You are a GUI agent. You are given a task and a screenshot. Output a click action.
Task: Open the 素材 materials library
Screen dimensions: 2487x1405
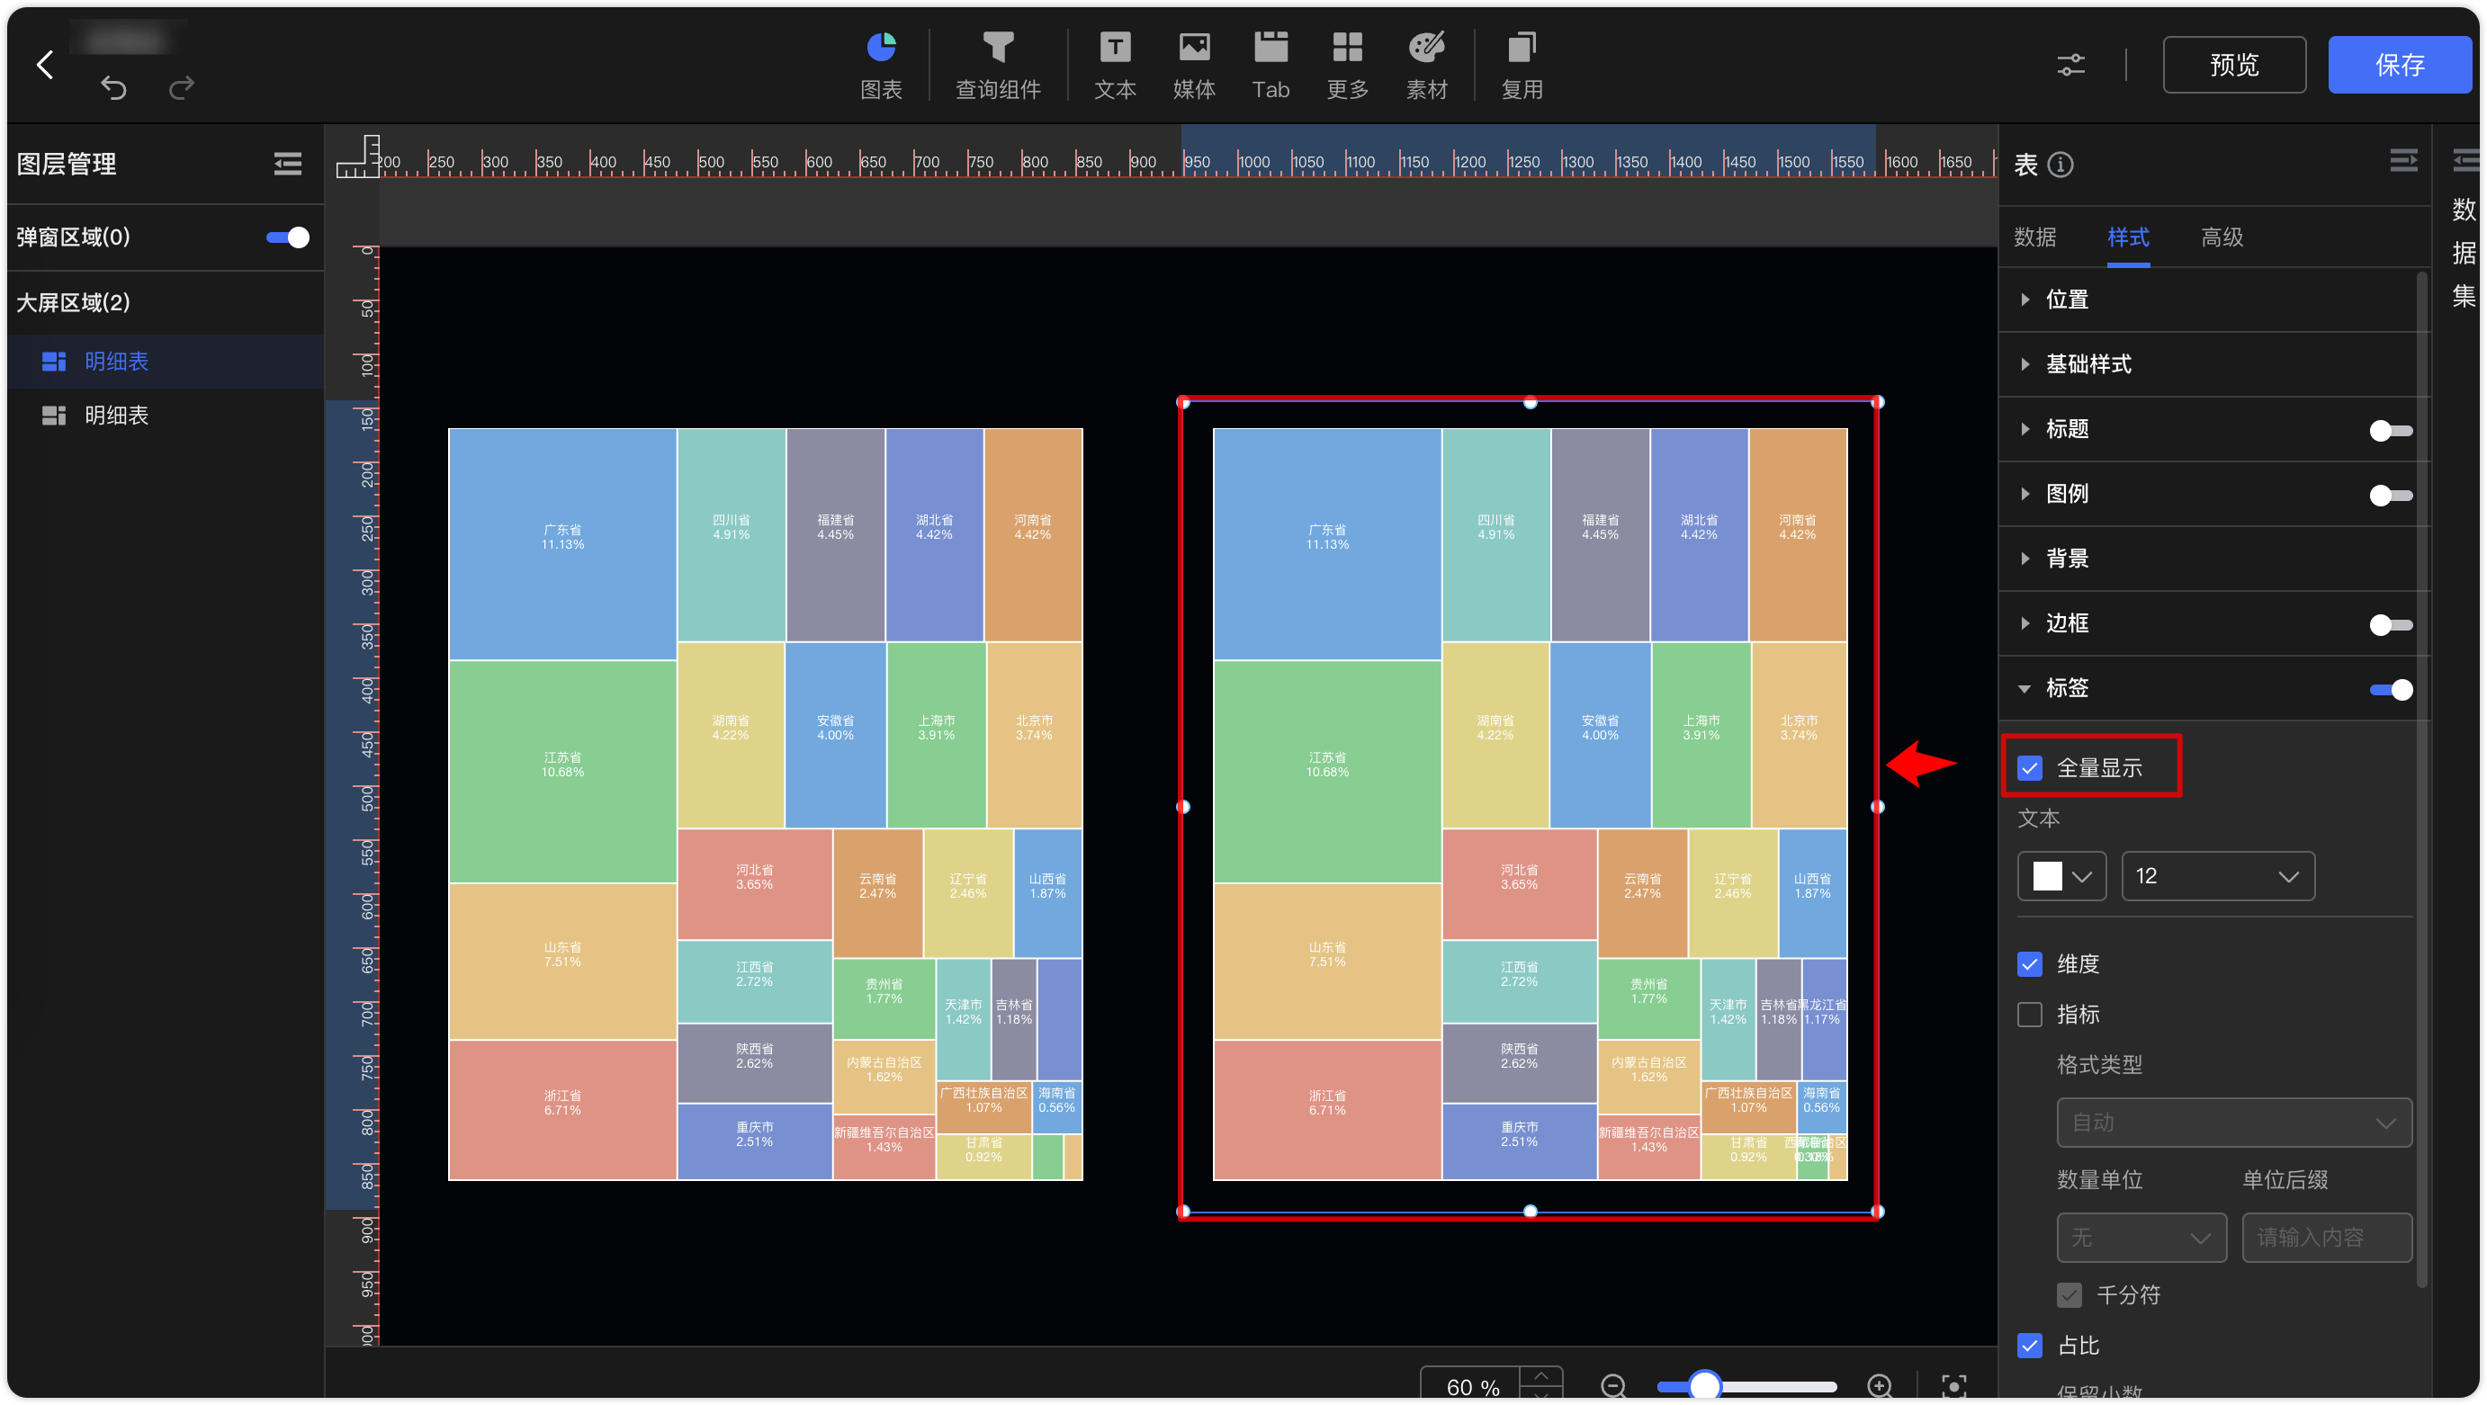click(x=1426, y=65)
